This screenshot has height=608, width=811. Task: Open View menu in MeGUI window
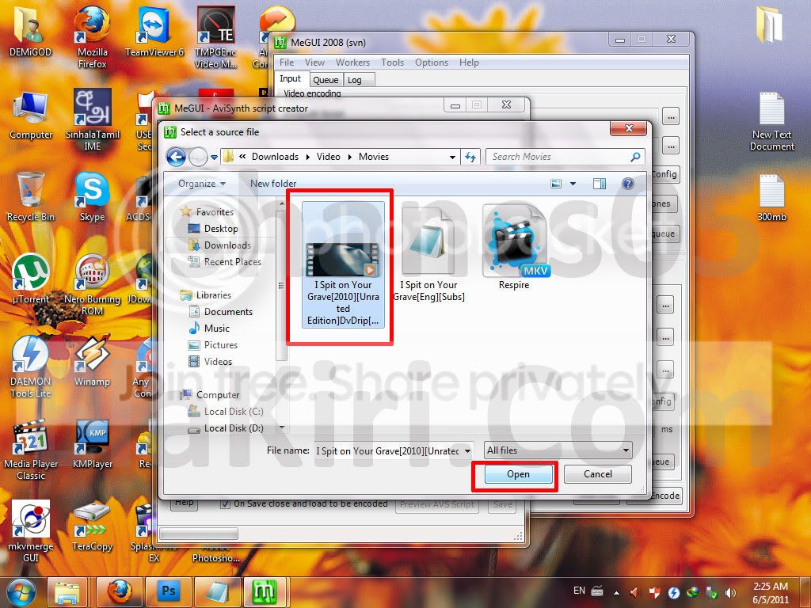click(x=314, y=63)
